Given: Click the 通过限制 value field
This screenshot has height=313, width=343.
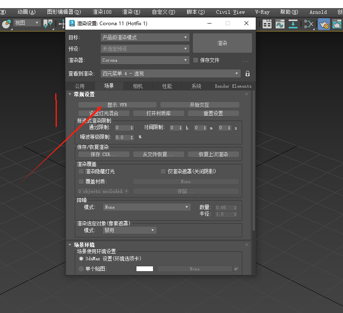Looking at the screenshot, I should 122,127.
